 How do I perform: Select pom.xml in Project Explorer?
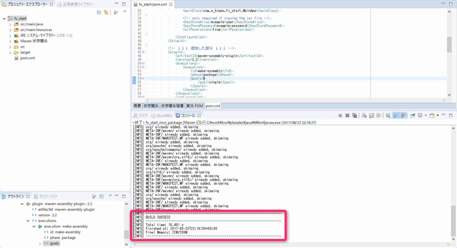point(27,58)
